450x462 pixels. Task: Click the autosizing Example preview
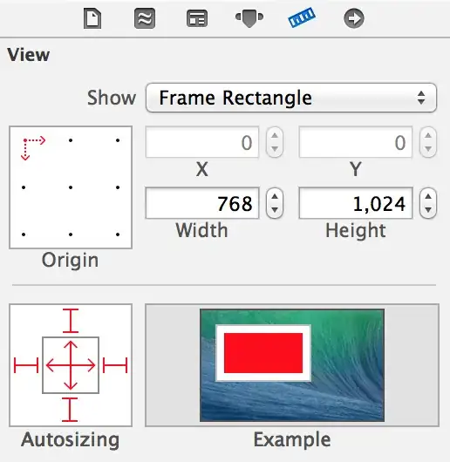coord(292,365)
